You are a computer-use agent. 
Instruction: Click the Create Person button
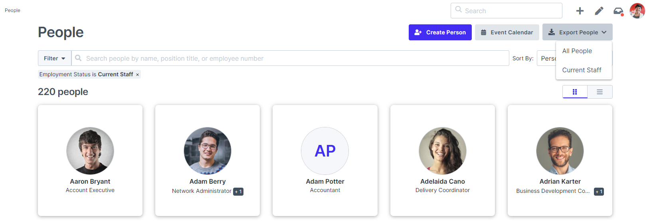click(x=440, y=32)
